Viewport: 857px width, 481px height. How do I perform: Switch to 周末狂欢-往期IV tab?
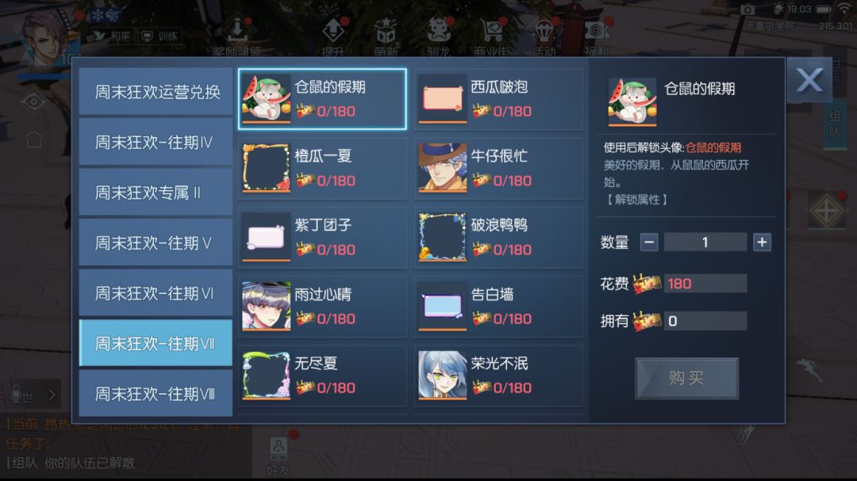pyautogui.click(x=156, y=143)
